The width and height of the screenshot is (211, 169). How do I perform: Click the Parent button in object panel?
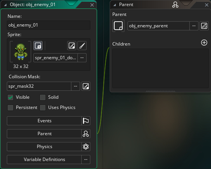44,134
